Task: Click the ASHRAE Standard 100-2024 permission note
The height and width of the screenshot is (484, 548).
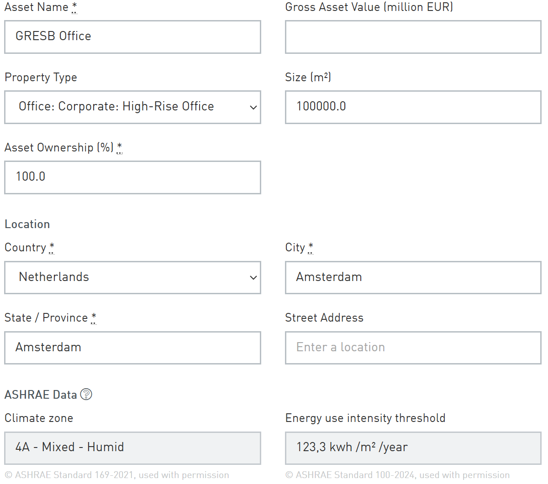Action: coord(397,475)
